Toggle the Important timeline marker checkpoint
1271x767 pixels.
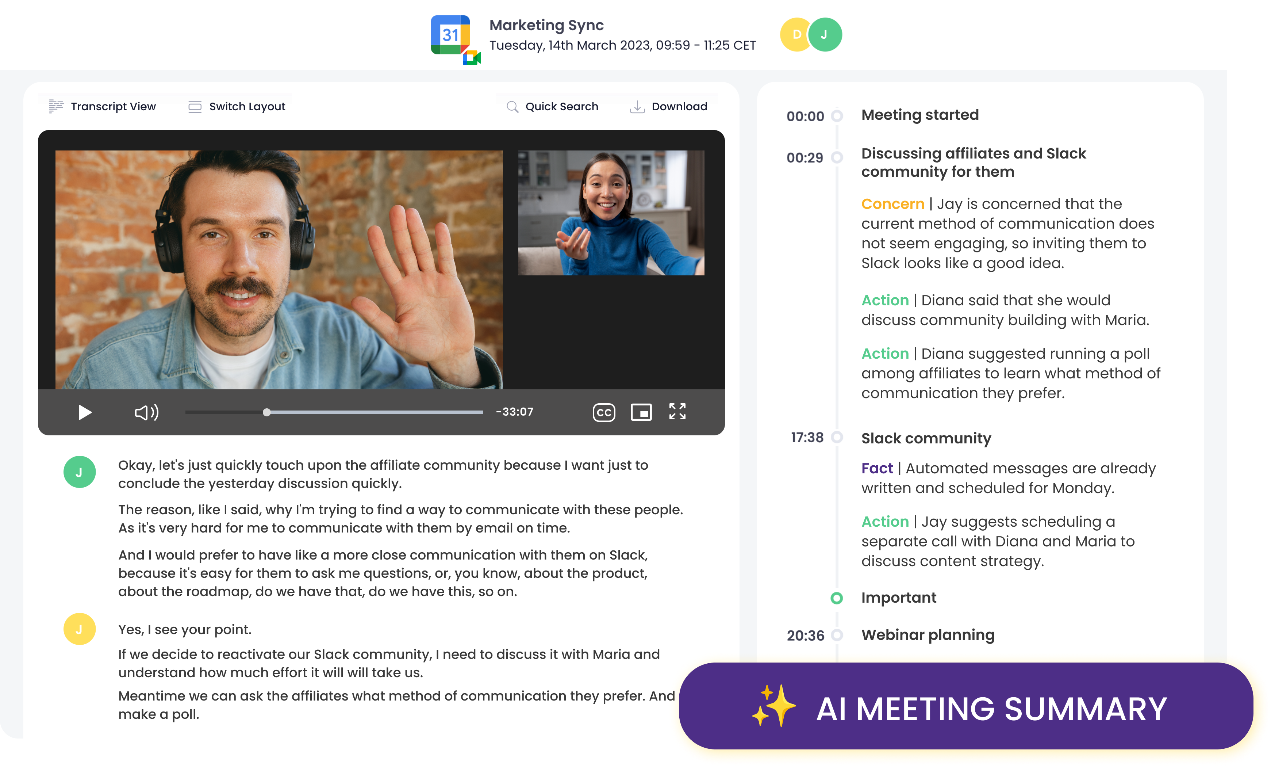tap(837, 598)
